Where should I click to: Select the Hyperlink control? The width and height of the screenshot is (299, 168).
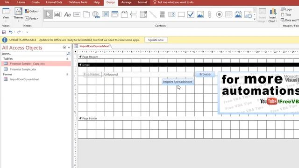tap(96, 14)
